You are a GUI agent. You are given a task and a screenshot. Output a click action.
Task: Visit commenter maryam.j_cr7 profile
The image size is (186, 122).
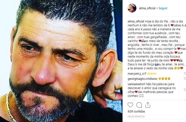(137, 74)
